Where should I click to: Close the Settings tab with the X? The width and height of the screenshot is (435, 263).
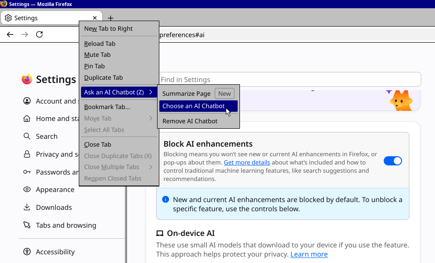(x=95, y=18)
